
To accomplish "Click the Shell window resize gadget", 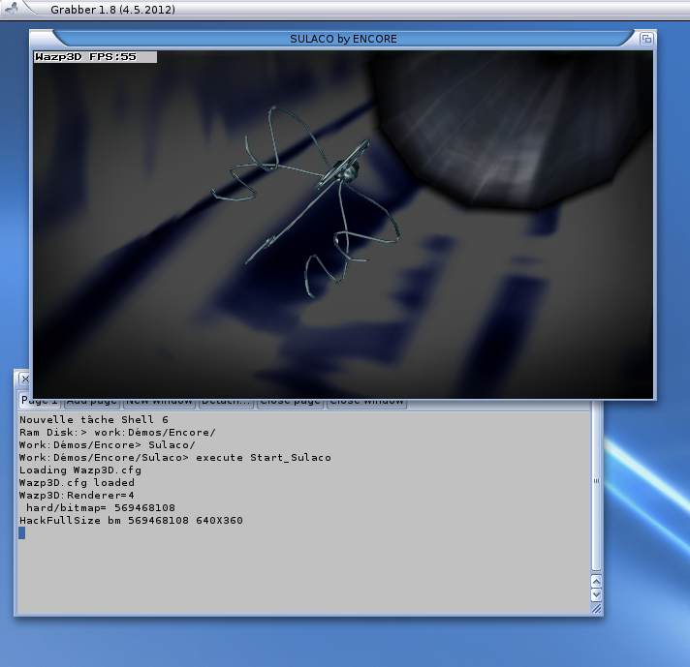I will (596, 609).
